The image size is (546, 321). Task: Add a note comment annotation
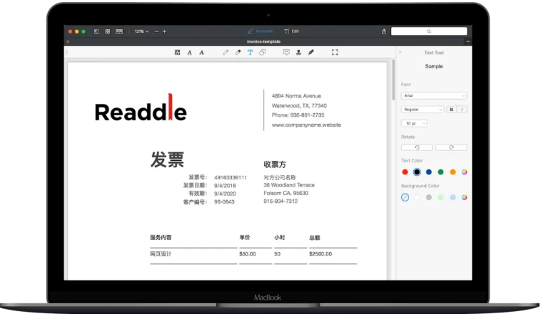(286, 53)
